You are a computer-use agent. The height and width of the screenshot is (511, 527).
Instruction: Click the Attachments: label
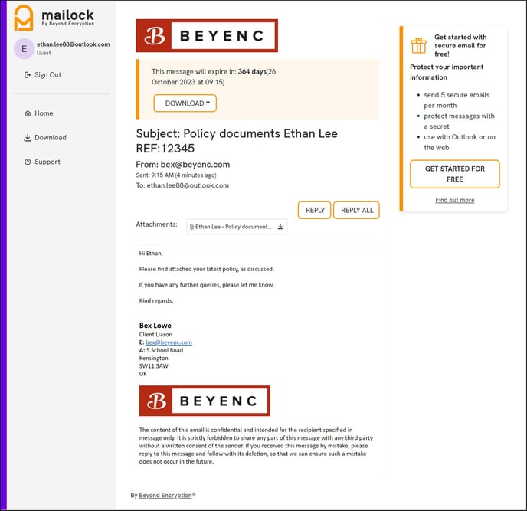156,224
